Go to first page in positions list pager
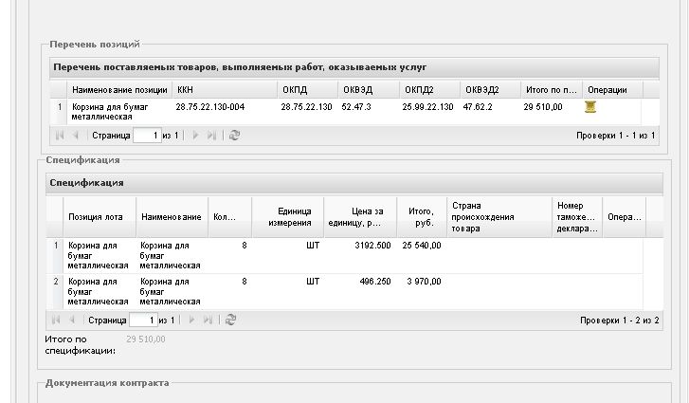The height and width of the screenshot is (403, 689). point(60,136)
